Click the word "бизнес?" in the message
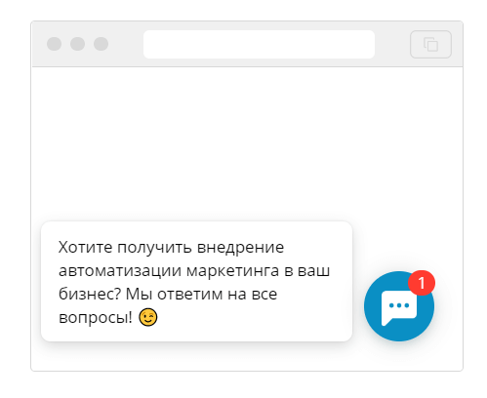This screenshot has height=398, width=487. pyautogui.click(x=90, y=294)
